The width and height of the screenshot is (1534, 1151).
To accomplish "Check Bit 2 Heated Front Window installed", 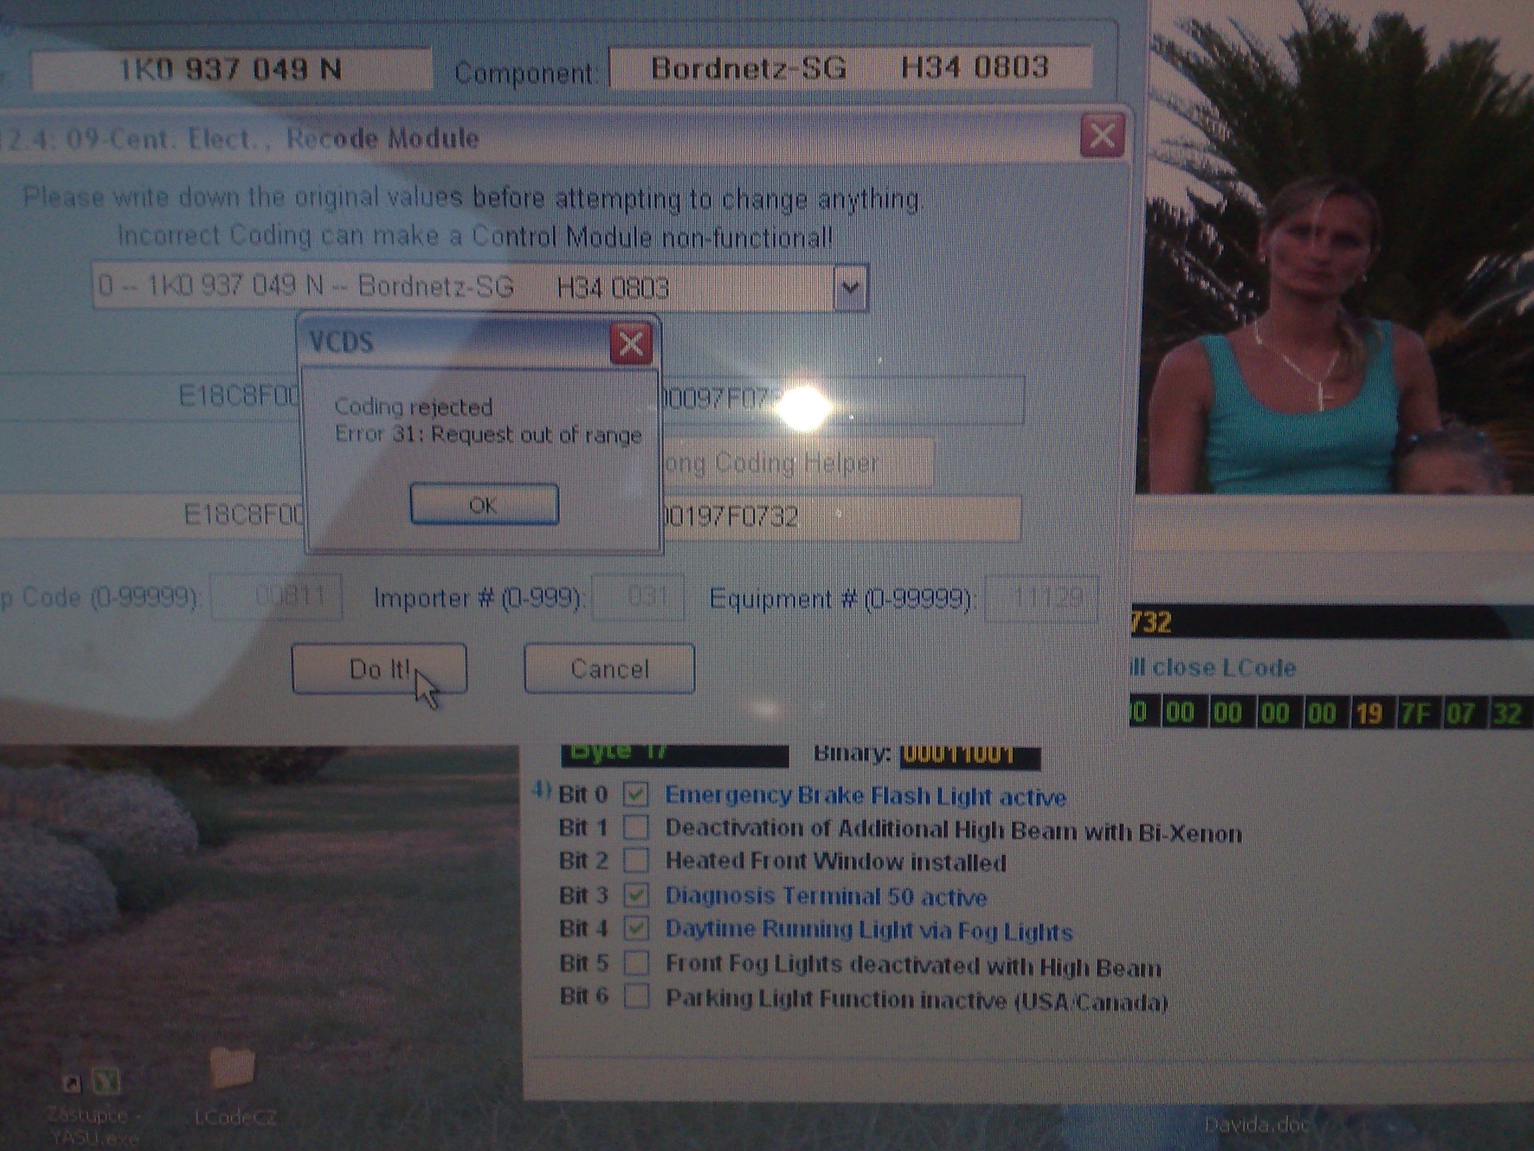I will tap(636, 861).
